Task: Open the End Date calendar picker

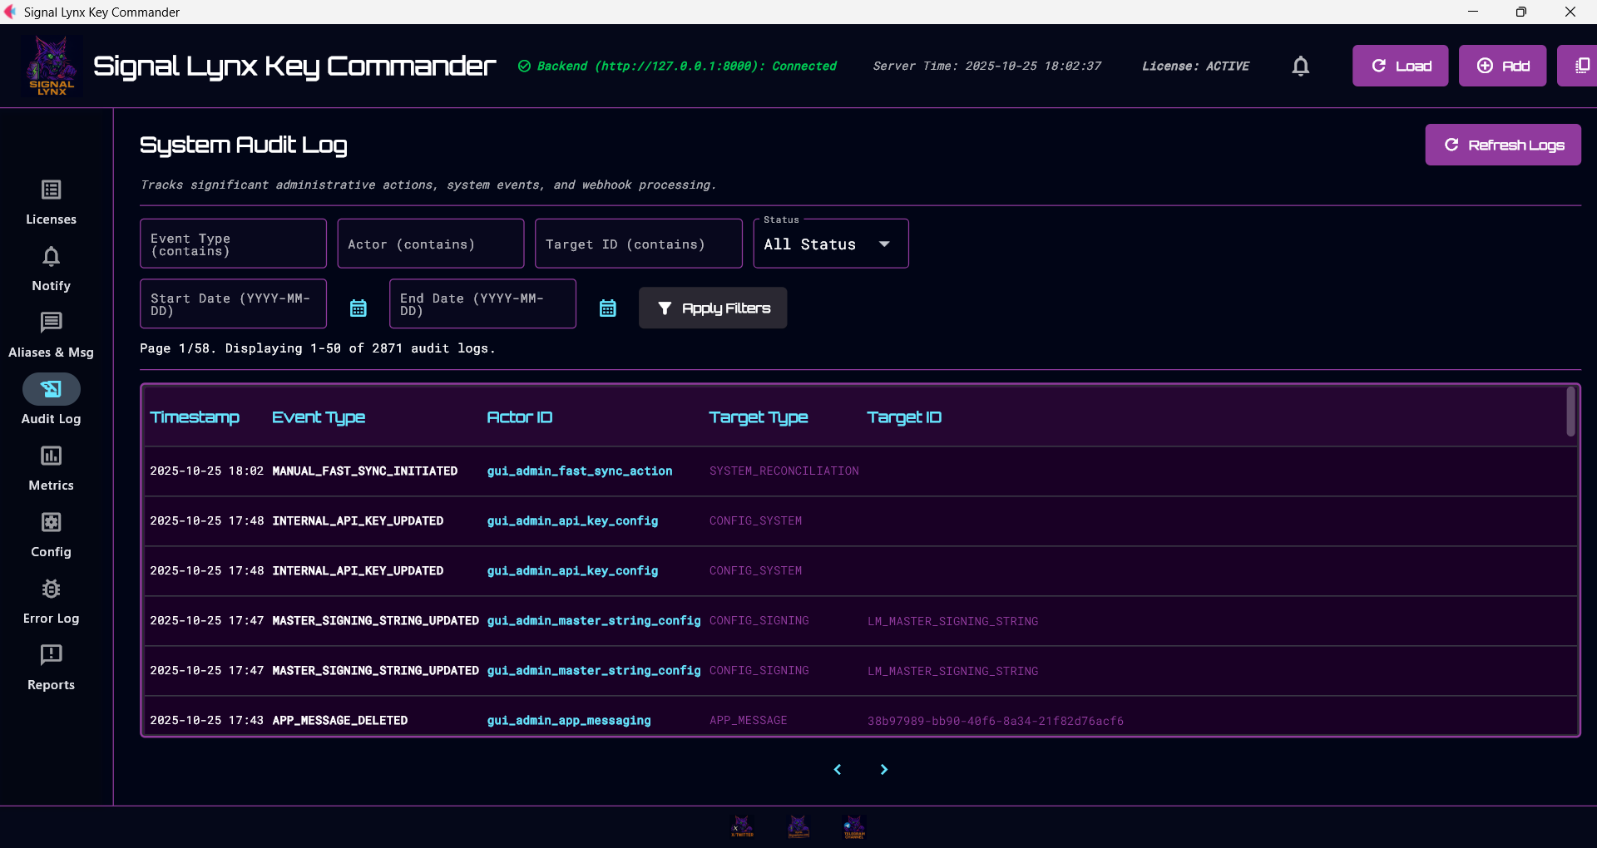Action: click(607, 308)
